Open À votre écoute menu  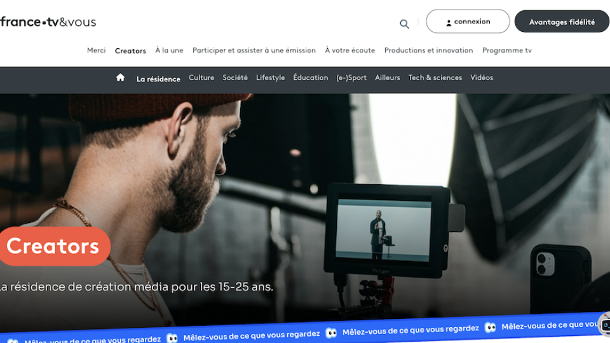point(349,51)
